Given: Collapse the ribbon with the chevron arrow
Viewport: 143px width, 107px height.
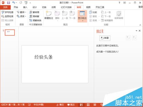Looking at the screenshot, I should pos(140,25).
